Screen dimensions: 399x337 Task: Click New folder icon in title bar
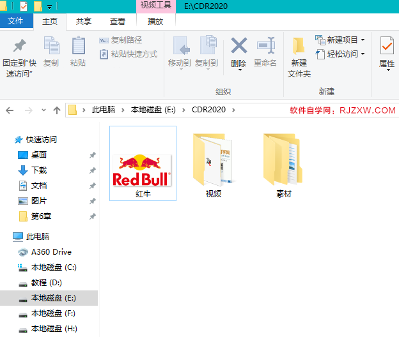38,6
